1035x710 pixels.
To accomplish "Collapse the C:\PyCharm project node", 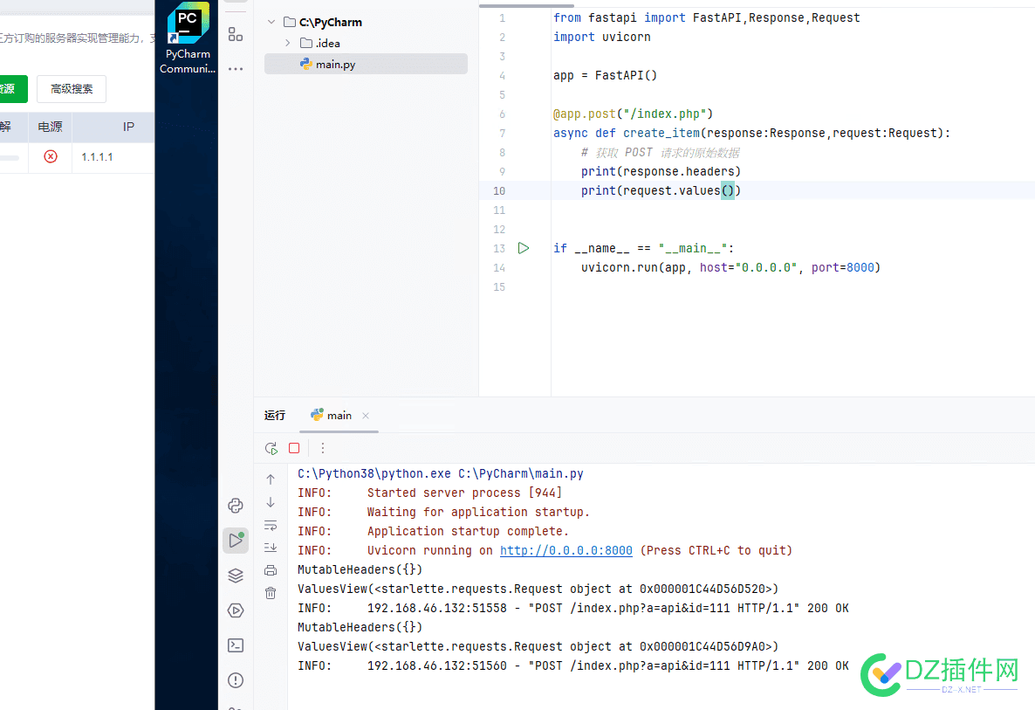I will pyautogui.click(x=271, y=21).
